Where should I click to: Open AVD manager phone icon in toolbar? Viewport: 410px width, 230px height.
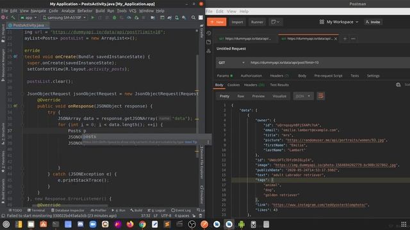(177, 17)
